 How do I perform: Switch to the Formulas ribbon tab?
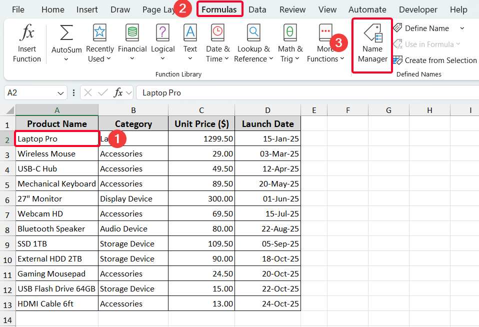(219, 9)
